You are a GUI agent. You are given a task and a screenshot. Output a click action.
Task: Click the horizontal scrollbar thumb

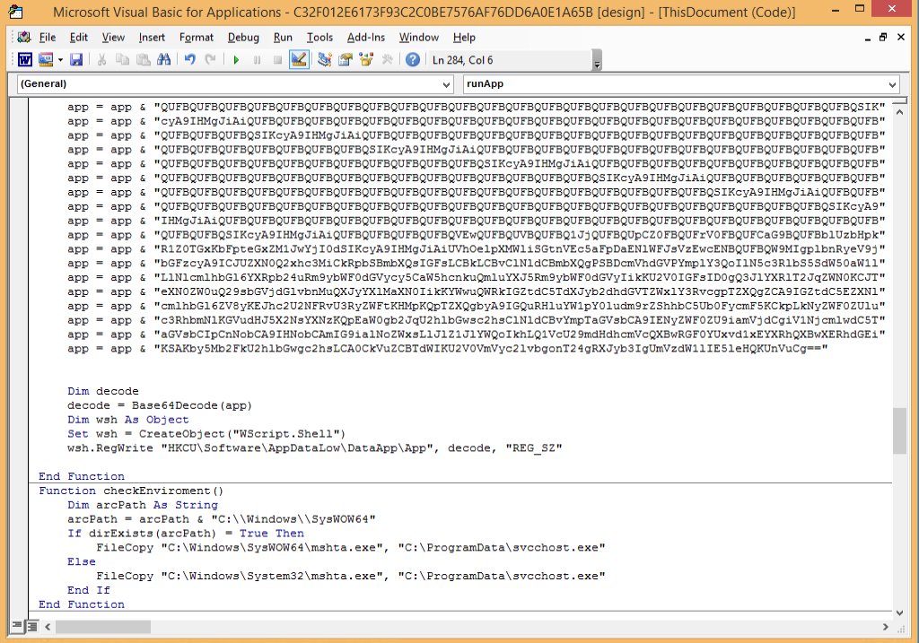(103, 627)
